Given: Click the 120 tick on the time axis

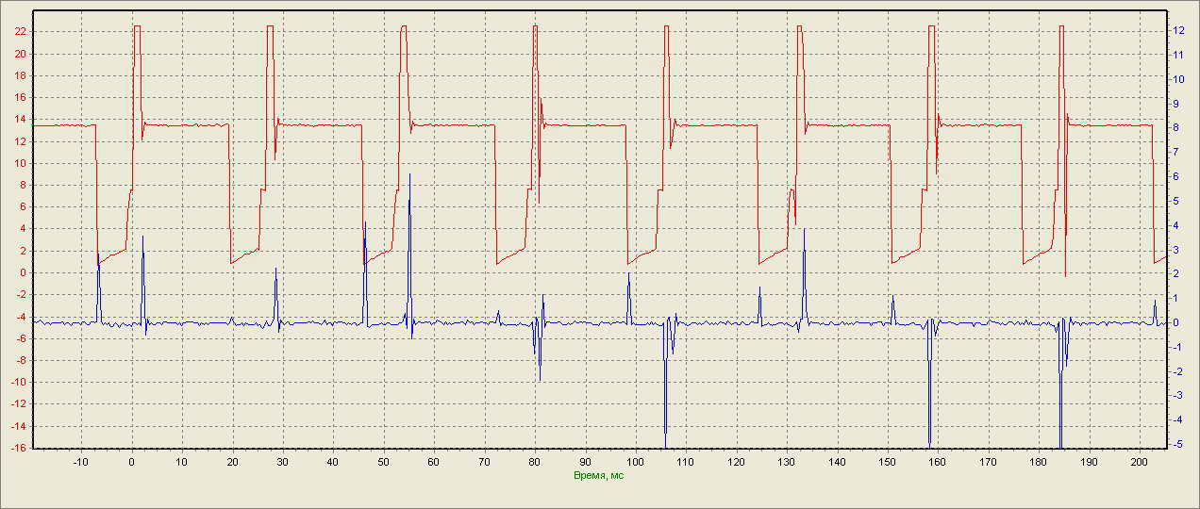Looking at the screenshot, I should 736,463.
